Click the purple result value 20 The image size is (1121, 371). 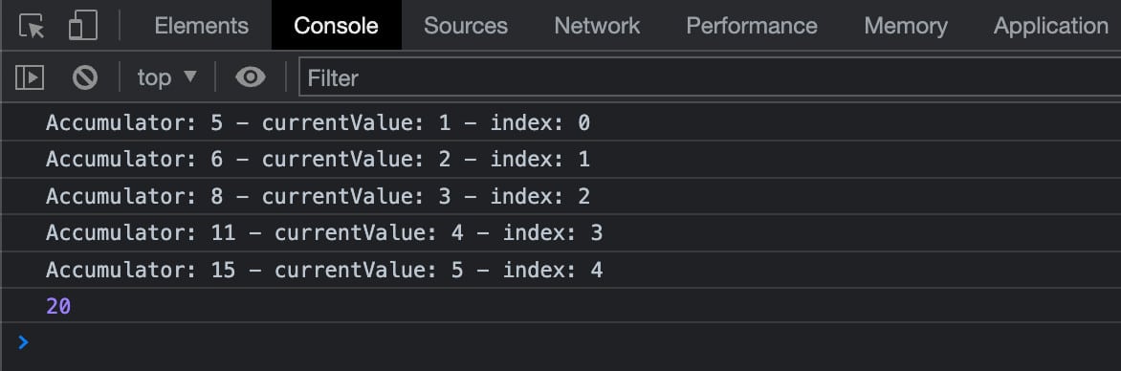[x=58, y=307]
